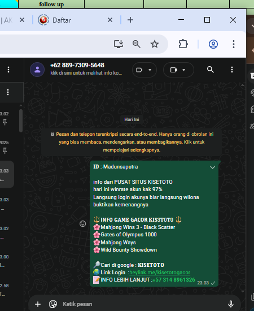The height and width of the screenshot is (311, 254).
Task: Click the zoom magnifier icon in address bar
Action: click(x=137, y=44)
